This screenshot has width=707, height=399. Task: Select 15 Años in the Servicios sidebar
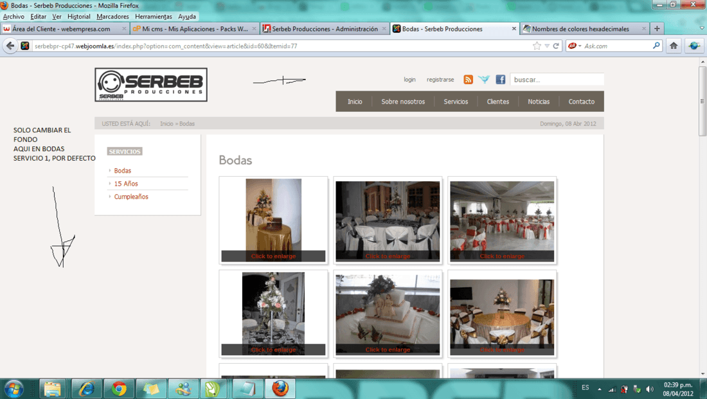[126, 184]
